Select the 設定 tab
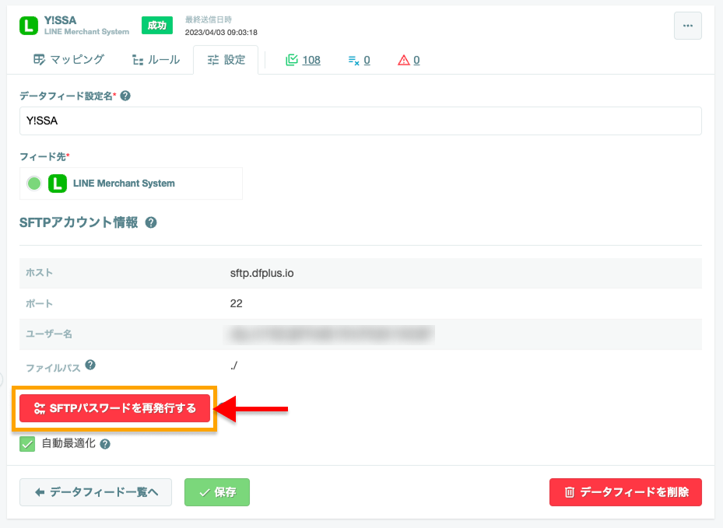Image resolution: width=723 pixels, height=528 pixels. [226, 60]
